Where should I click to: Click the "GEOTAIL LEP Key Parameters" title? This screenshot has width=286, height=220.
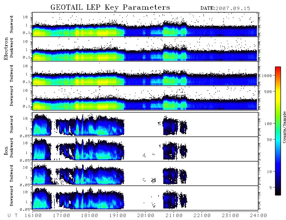pyautogui.click(x=110, y=8)
